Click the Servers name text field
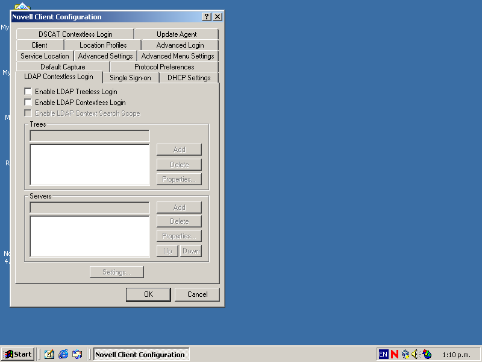The height and width of the screenshot is (362, 482). (90, 208)
